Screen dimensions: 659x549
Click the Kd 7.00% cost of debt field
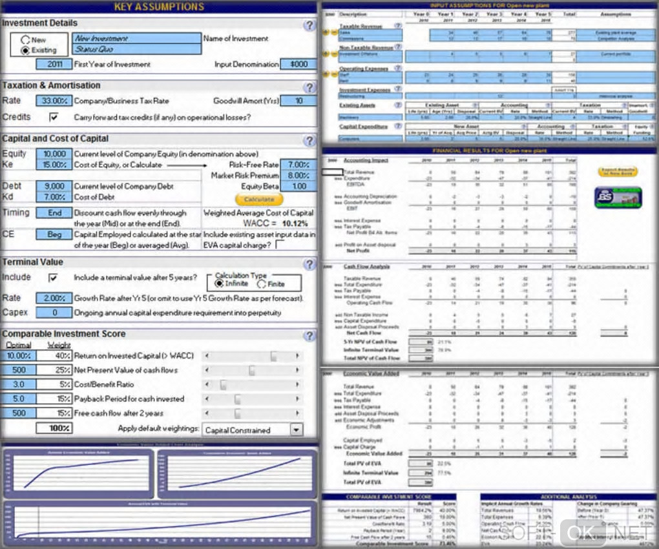point(54,197)
